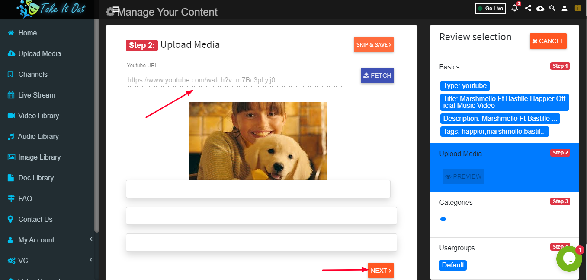Click the sidebar vertical scrollbar
The width and height of the screenshot is (587, 280).
97,125
